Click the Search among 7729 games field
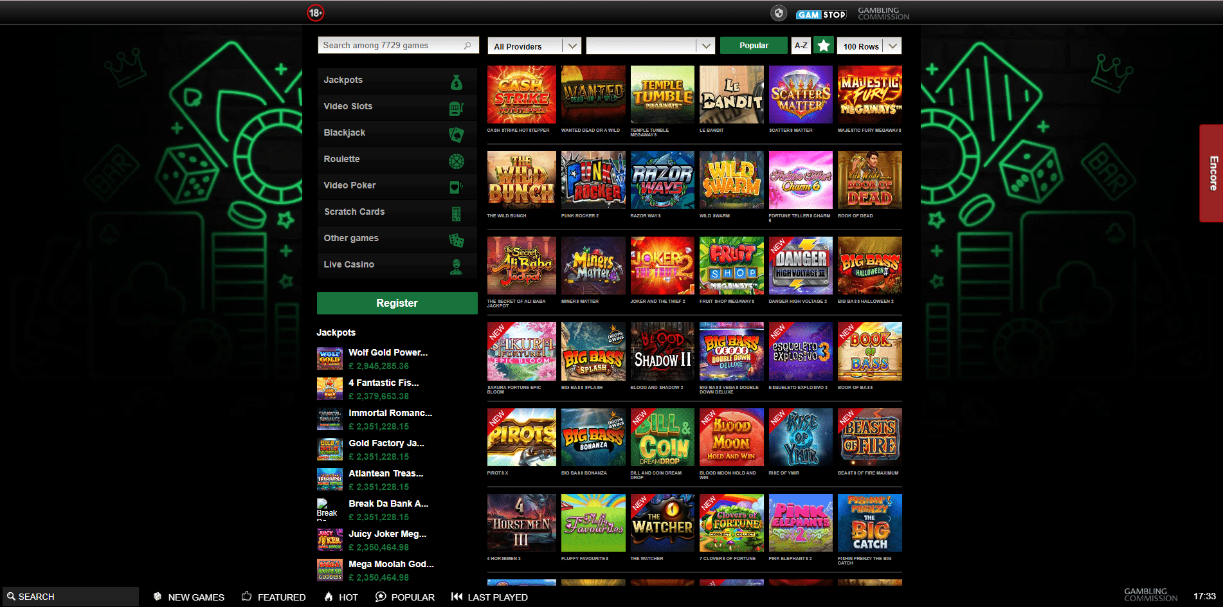The image size is (1223, 607). click(x=398, y=46)
